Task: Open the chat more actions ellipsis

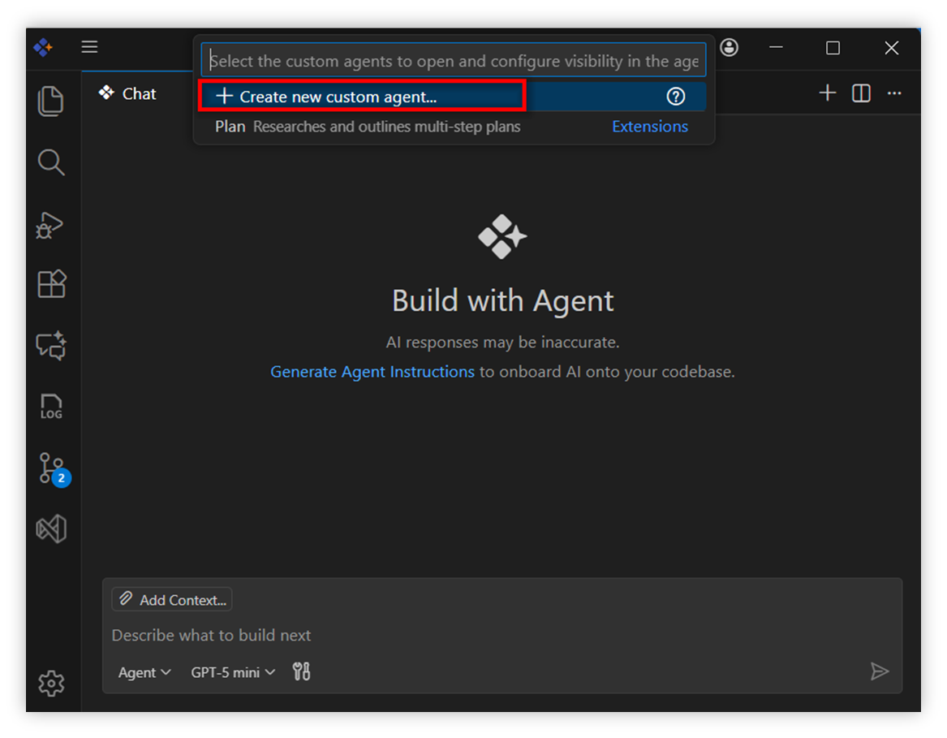Action: pyautogui.click(x=894, y=93)
